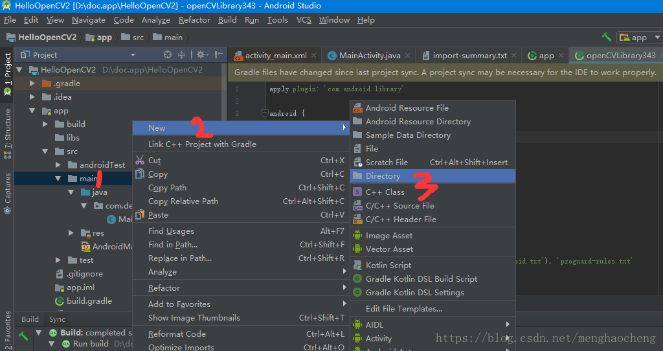Choose C++ Class in submenu
This screenshot has width=663, height=351.
[433, 192]
